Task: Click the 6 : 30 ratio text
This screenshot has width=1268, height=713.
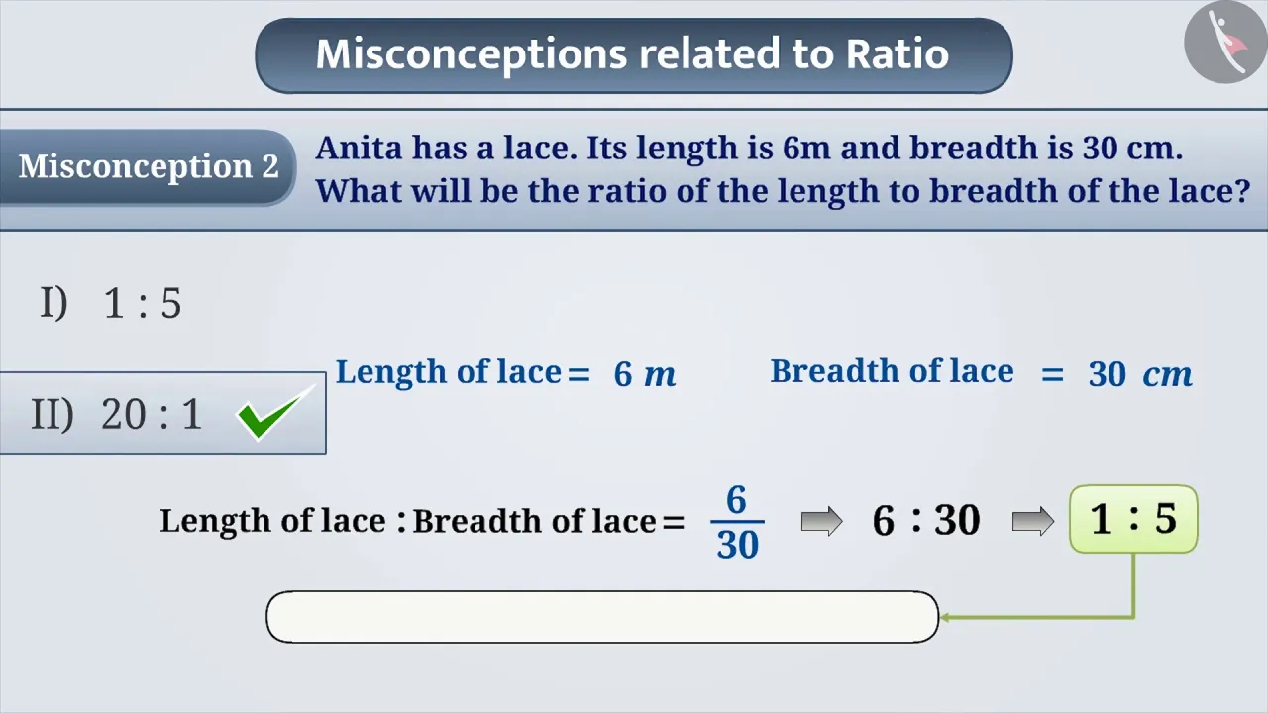Action: point(926,520)
